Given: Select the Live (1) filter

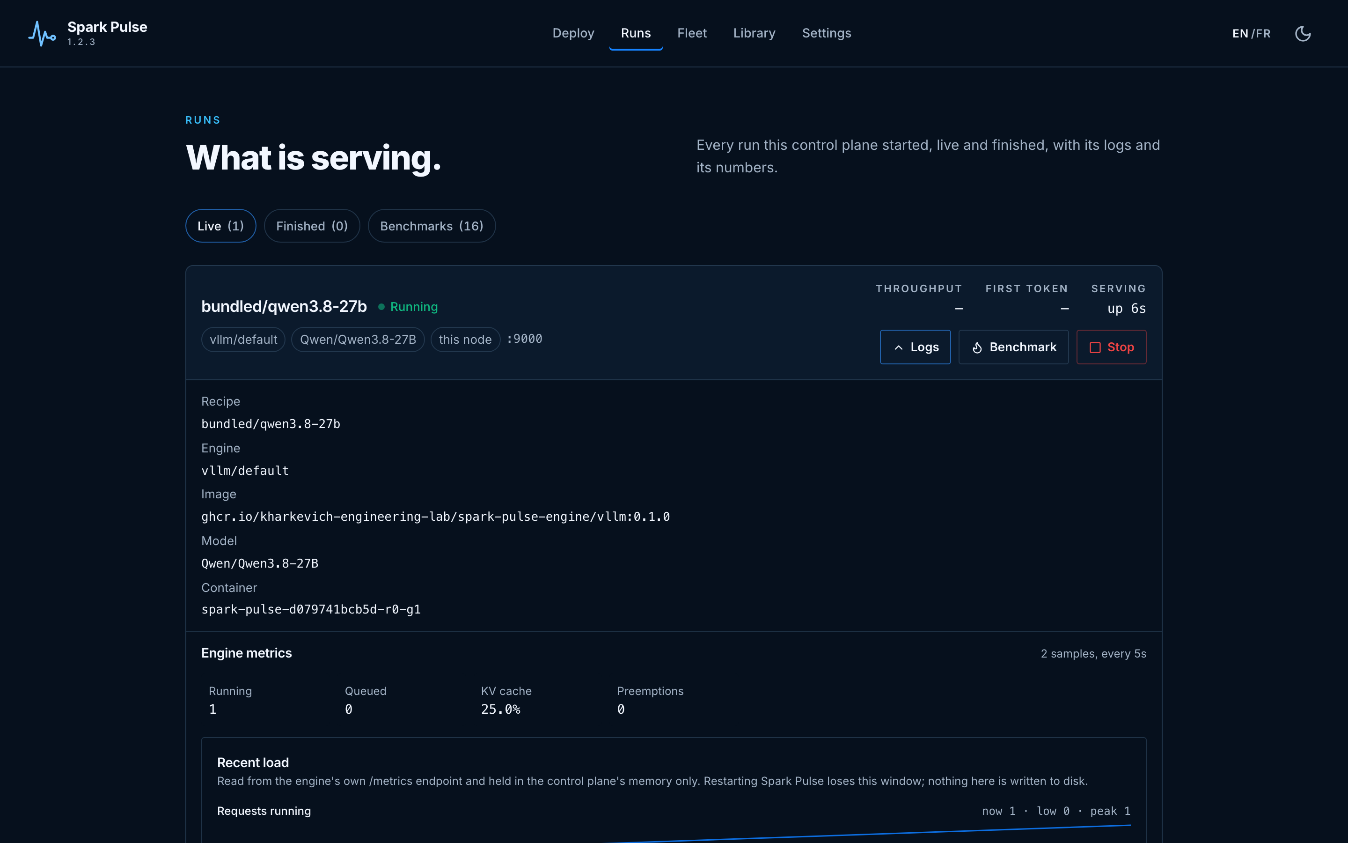Looking at the screenshot, I should point(220,226).
